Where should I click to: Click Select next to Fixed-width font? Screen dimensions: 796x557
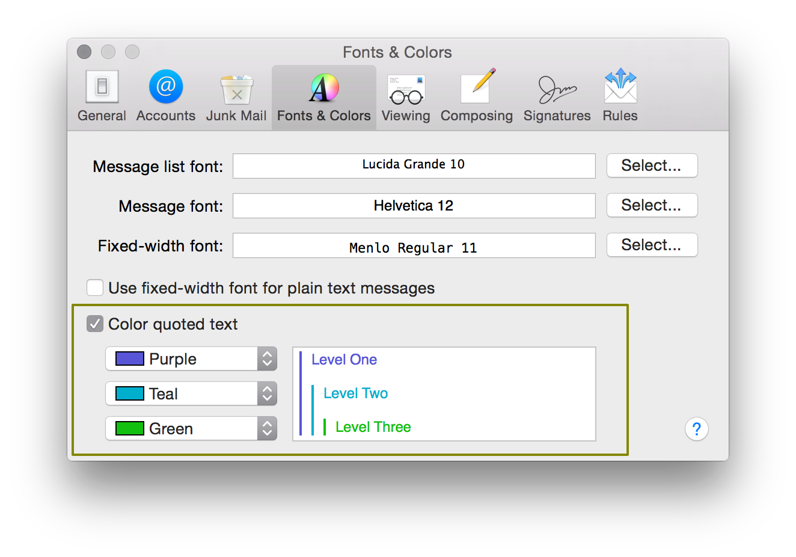[652, 245]
